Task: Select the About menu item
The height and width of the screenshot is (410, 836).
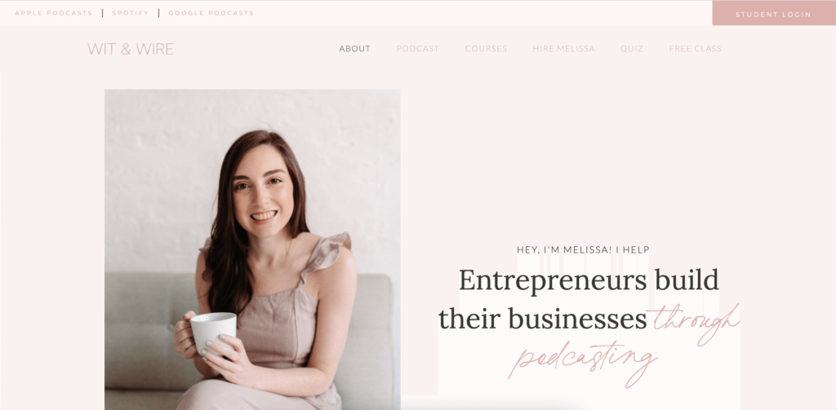Action: click(x=354, y=48)
